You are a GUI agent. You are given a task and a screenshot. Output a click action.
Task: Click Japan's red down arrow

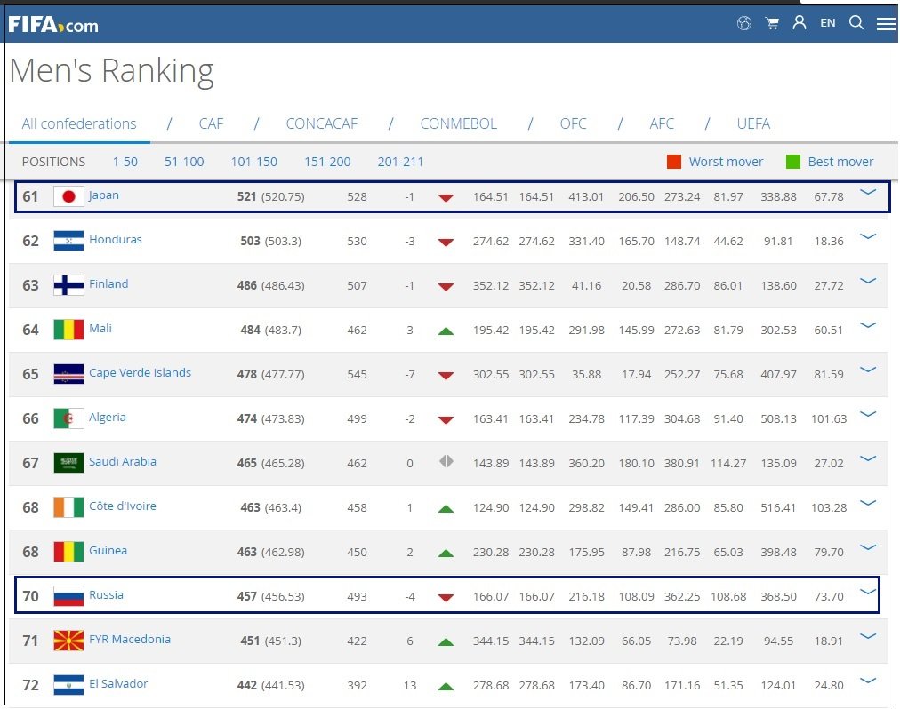coord(446,198)
